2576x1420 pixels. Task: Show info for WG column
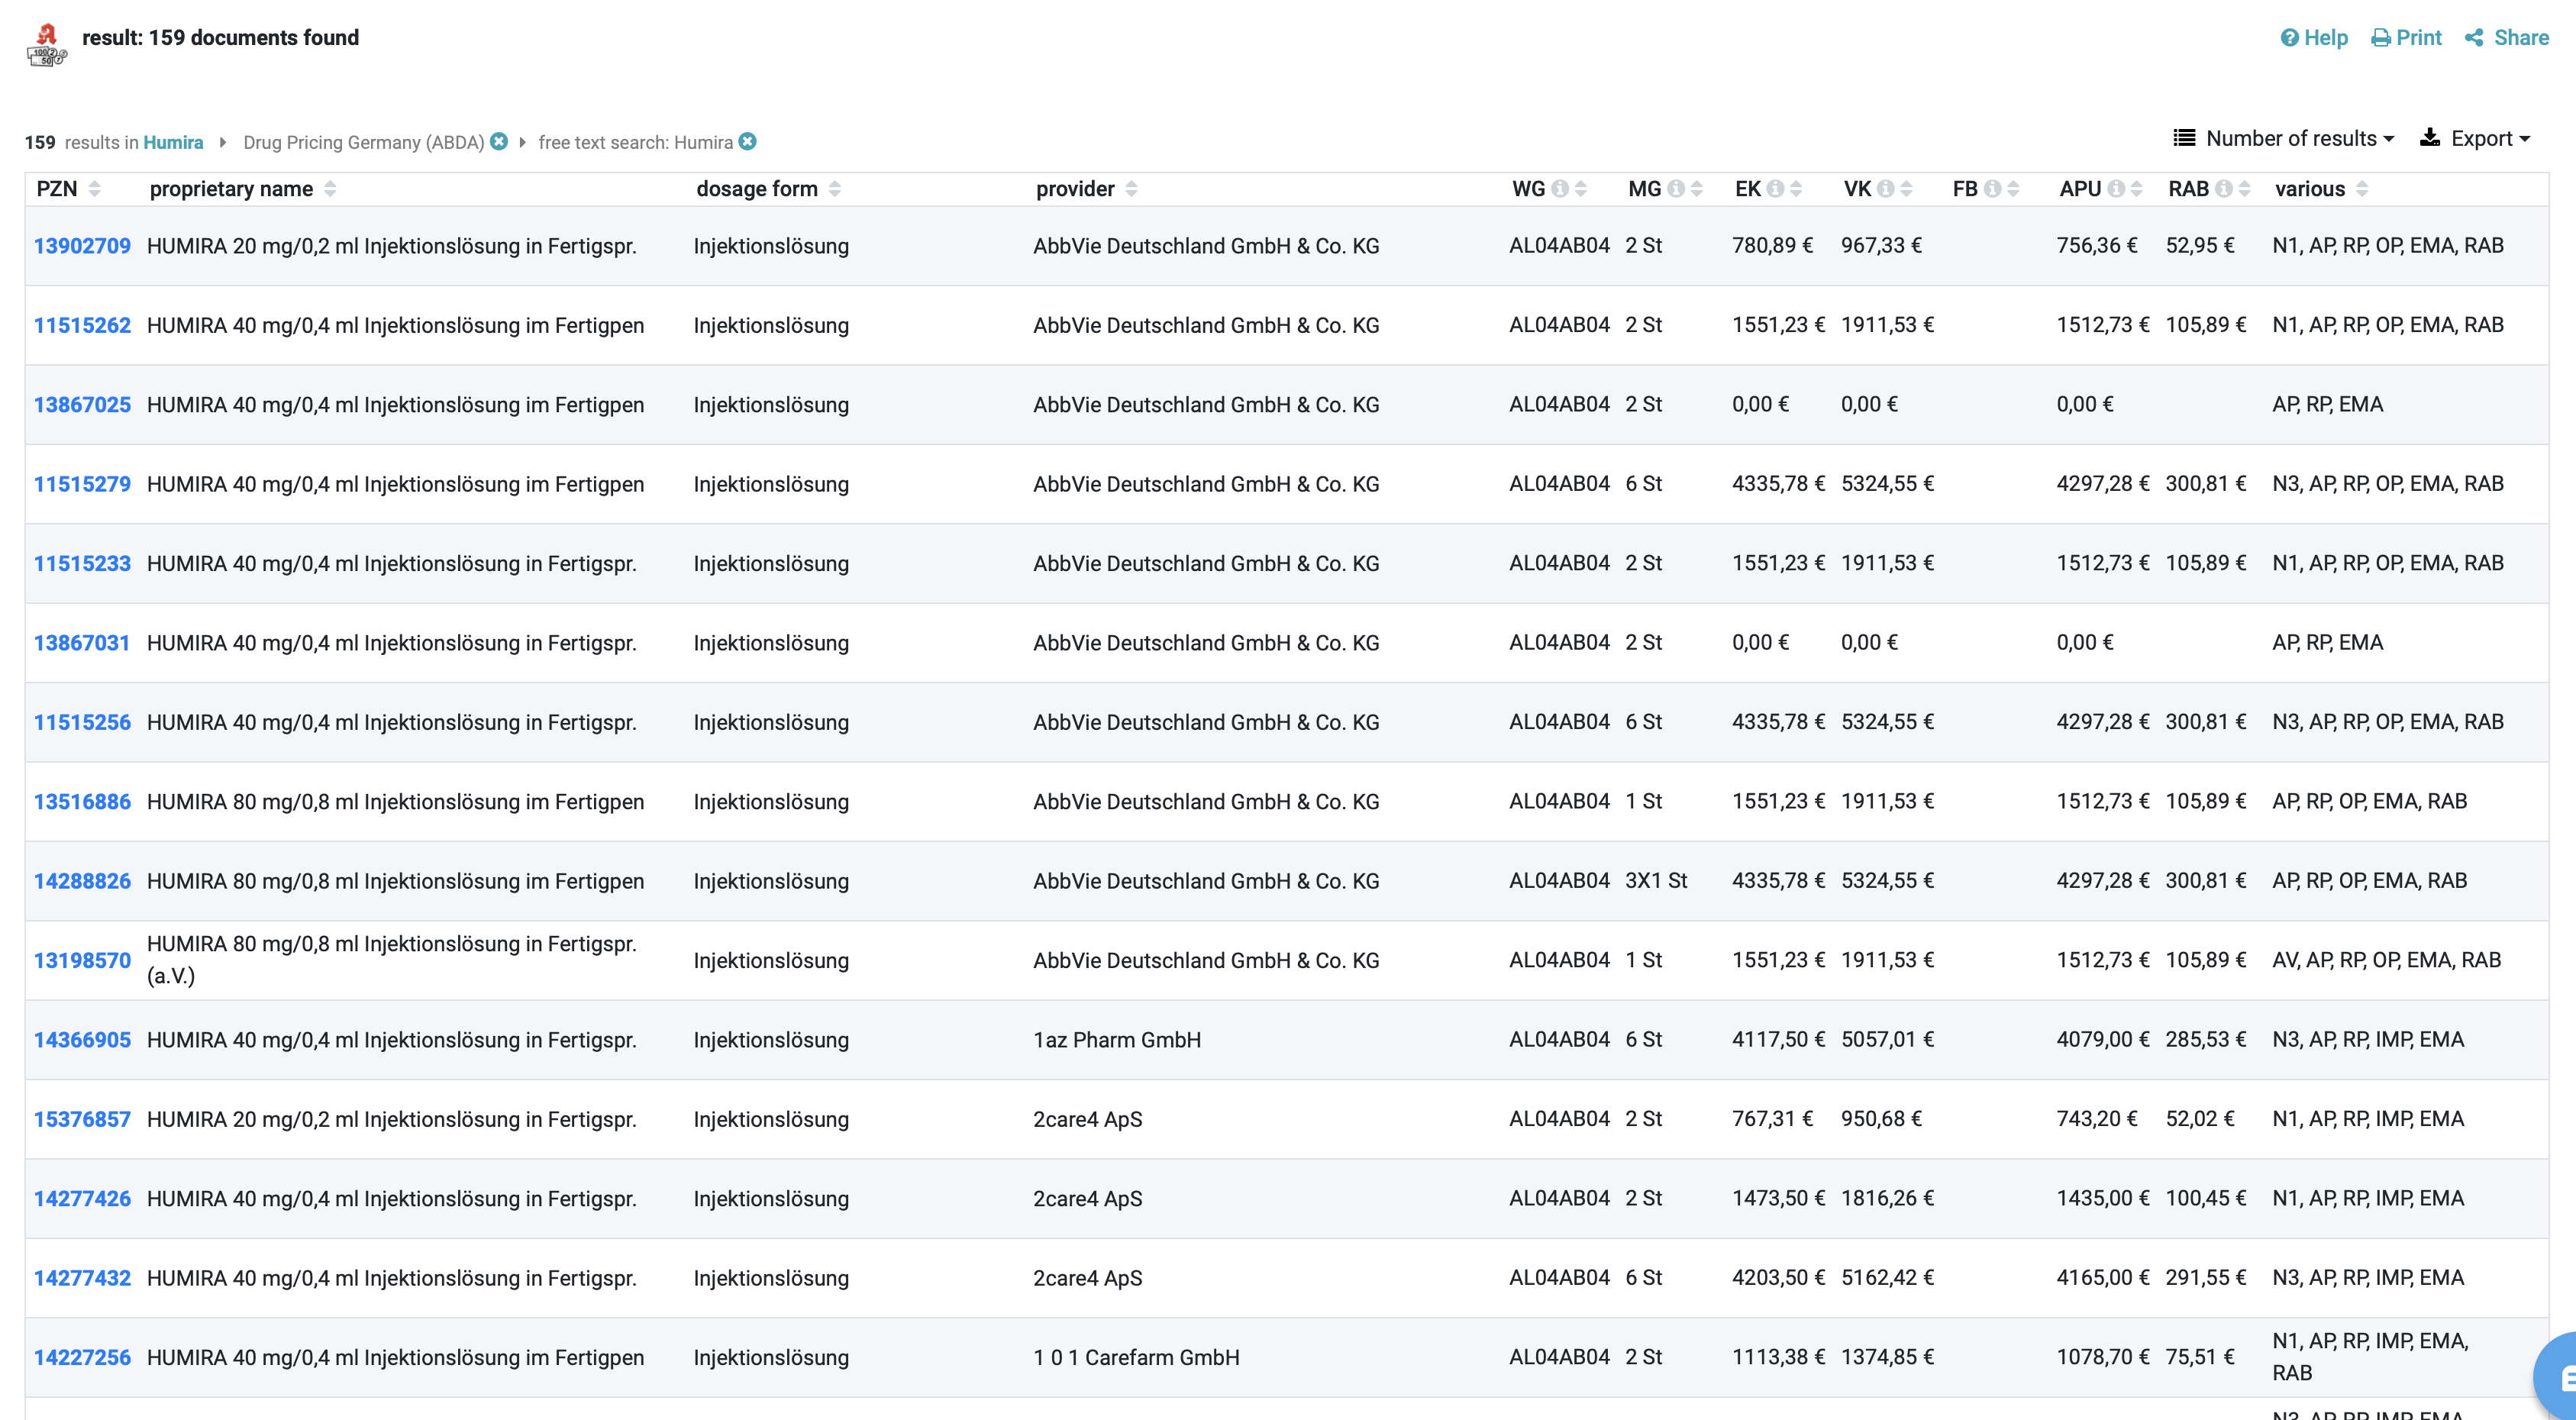(x=1559, y=189)
